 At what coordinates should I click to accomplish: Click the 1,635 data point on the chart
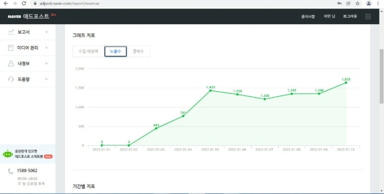pos(346,83)
